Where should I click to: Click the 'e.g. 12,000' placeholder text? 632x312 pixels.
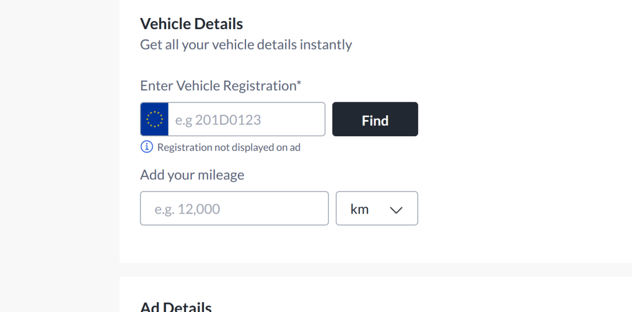[187, 209]
